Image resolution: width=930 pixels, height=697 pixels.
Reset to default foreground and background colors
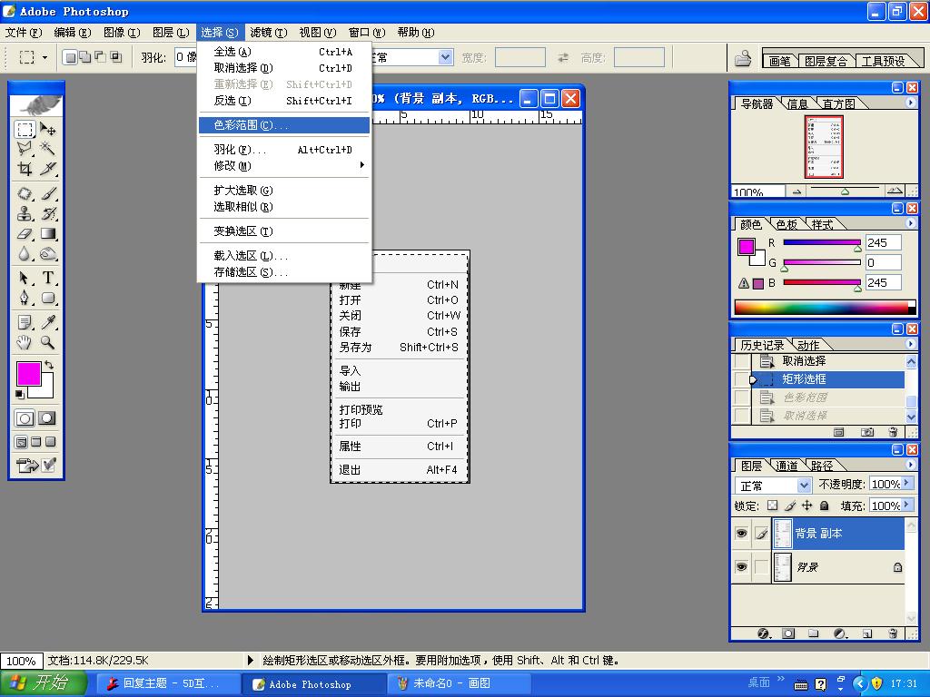pyautogui.click(x=20, y=394)
